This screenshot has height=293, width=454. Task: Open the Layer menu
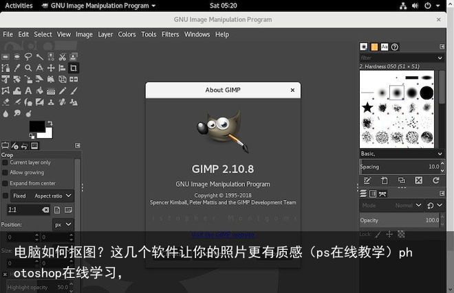(105, 34)
